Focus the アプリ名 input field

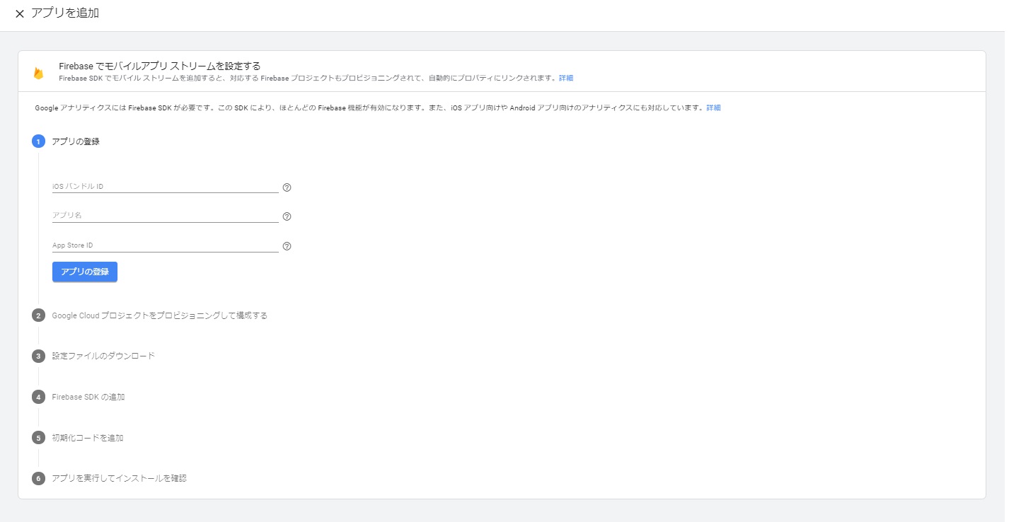point(166,216)
